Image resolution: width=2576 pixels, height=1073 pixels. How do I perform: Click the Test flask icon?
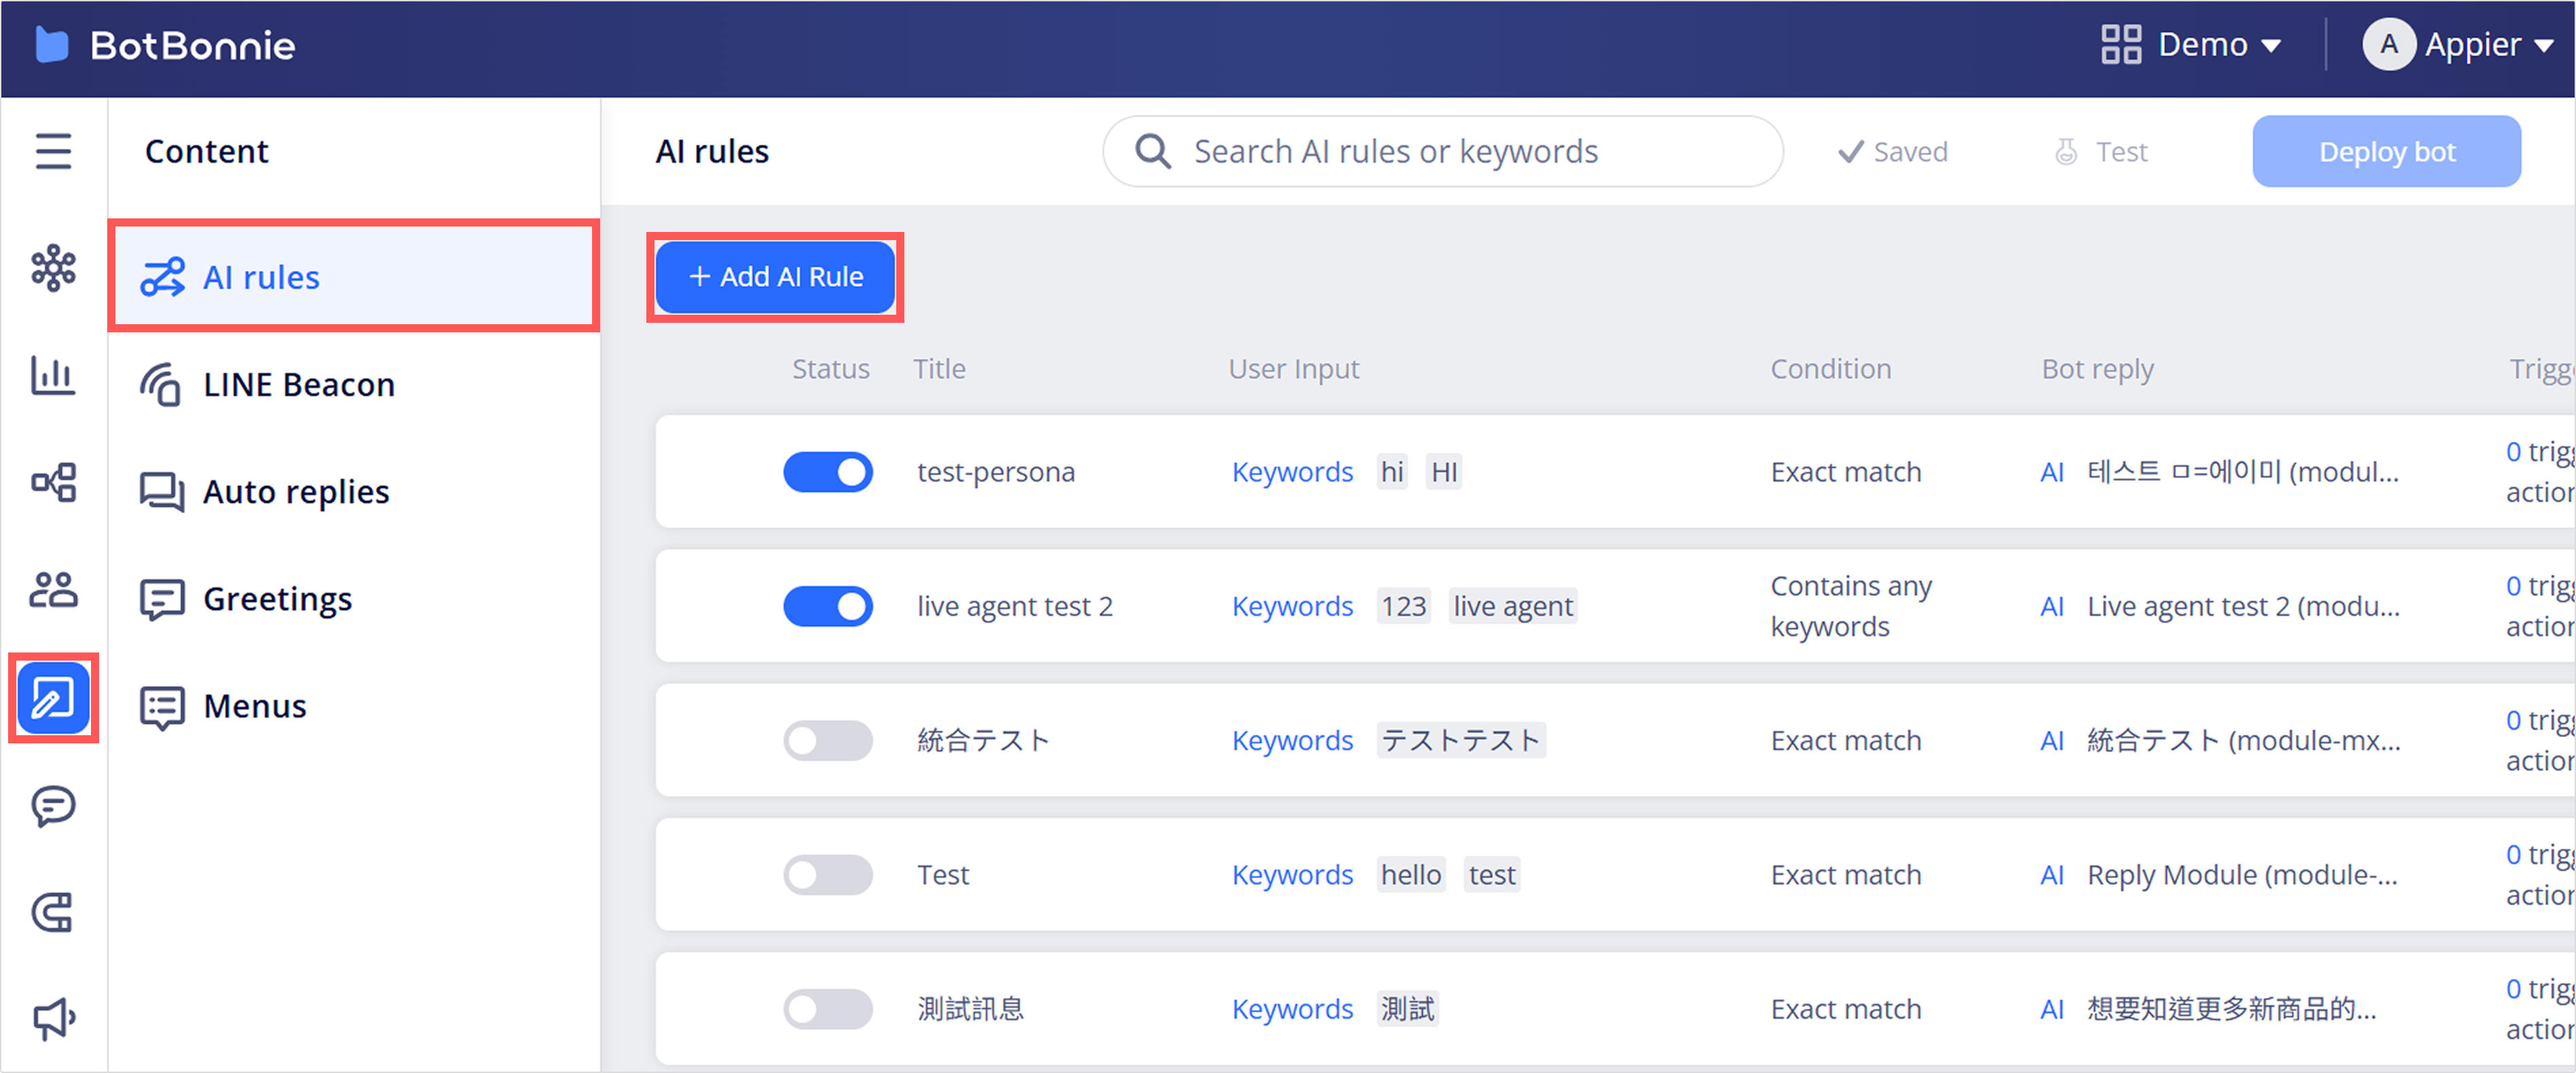[x=2065, y=152]
